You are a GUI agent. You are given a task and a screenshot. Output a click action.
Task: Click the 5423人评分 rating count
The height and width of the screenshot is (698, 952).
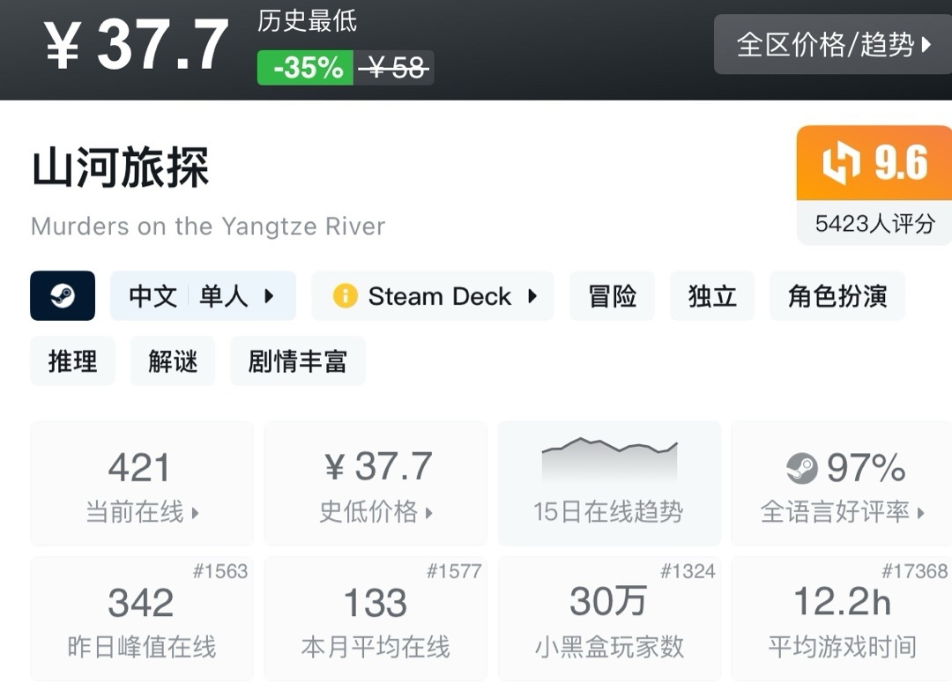click(874, 224)
